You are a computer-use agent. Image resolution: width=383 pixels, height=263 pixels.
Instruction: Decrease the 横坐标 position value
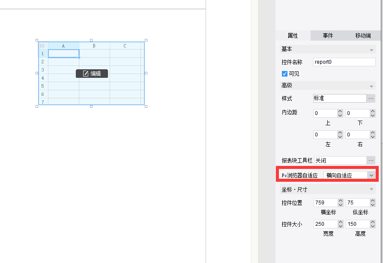click(x=341, y=205)
